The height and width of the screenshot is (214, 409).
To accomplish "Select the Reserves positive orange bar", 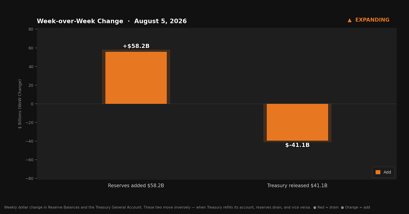I will [x=136, y=78].
